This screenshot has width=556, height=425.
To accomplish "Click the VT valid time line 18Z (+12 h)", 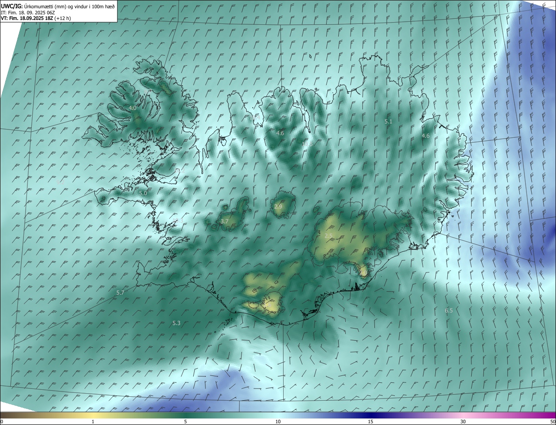I will point(36,18).
